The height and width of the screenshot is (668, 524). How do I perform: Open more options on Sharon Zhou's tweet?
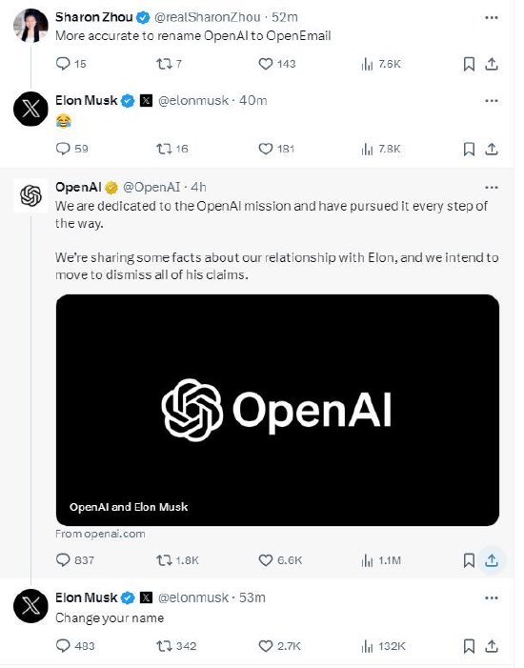click(492, 17)
